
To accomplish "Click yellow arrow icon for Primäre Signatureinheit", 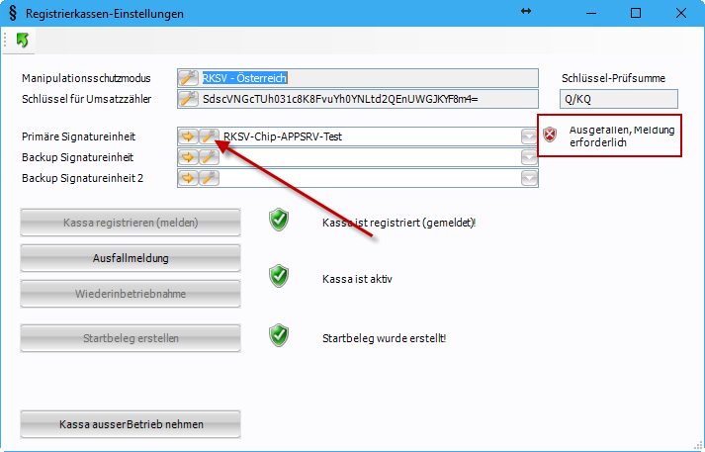I will tap(188, 136).
